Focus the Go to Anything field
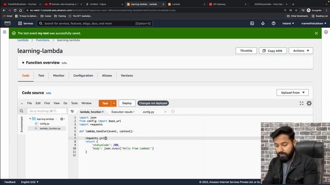 tap(47, 111)
